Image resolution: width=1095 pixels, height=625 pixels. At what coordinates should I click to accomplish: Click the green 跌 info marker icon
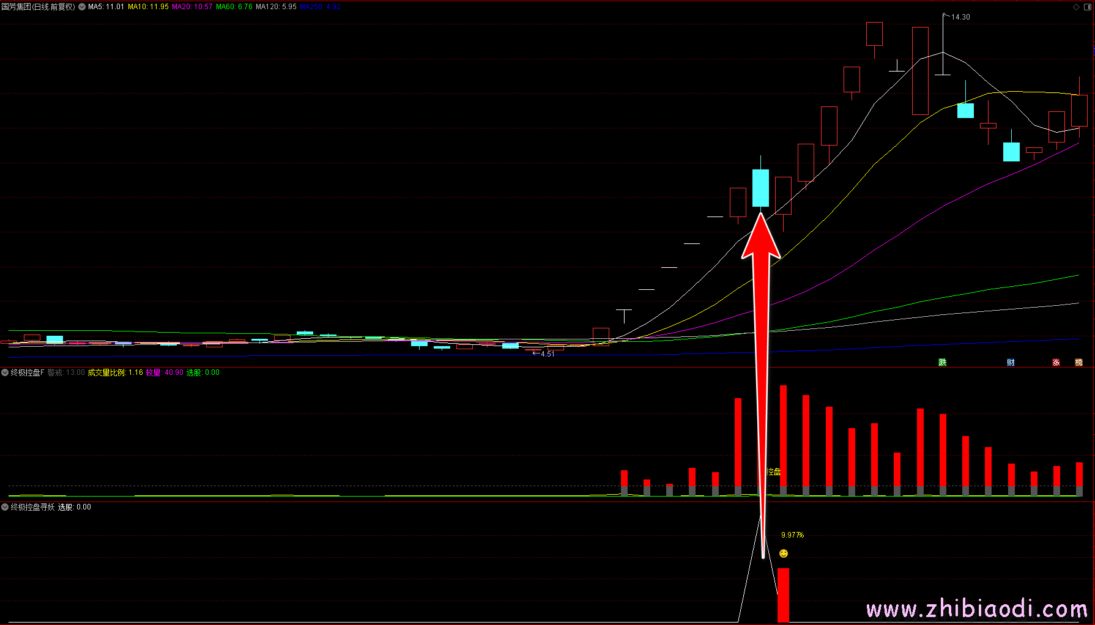click(943, 363)
